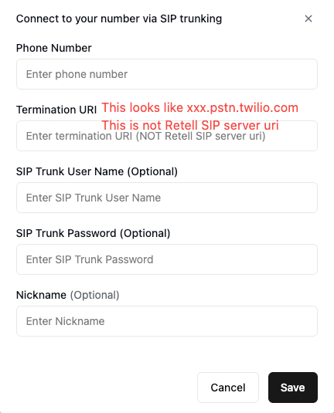Viewport: 334px width, 413px height.
Task: Close the SIP trunking dialog with X
Action: pyautogui.click(x=308, y=19)
